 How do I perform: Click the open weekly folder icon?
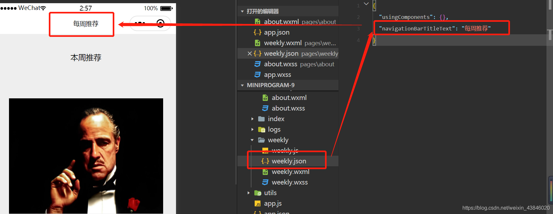click(x=261, y=140)
